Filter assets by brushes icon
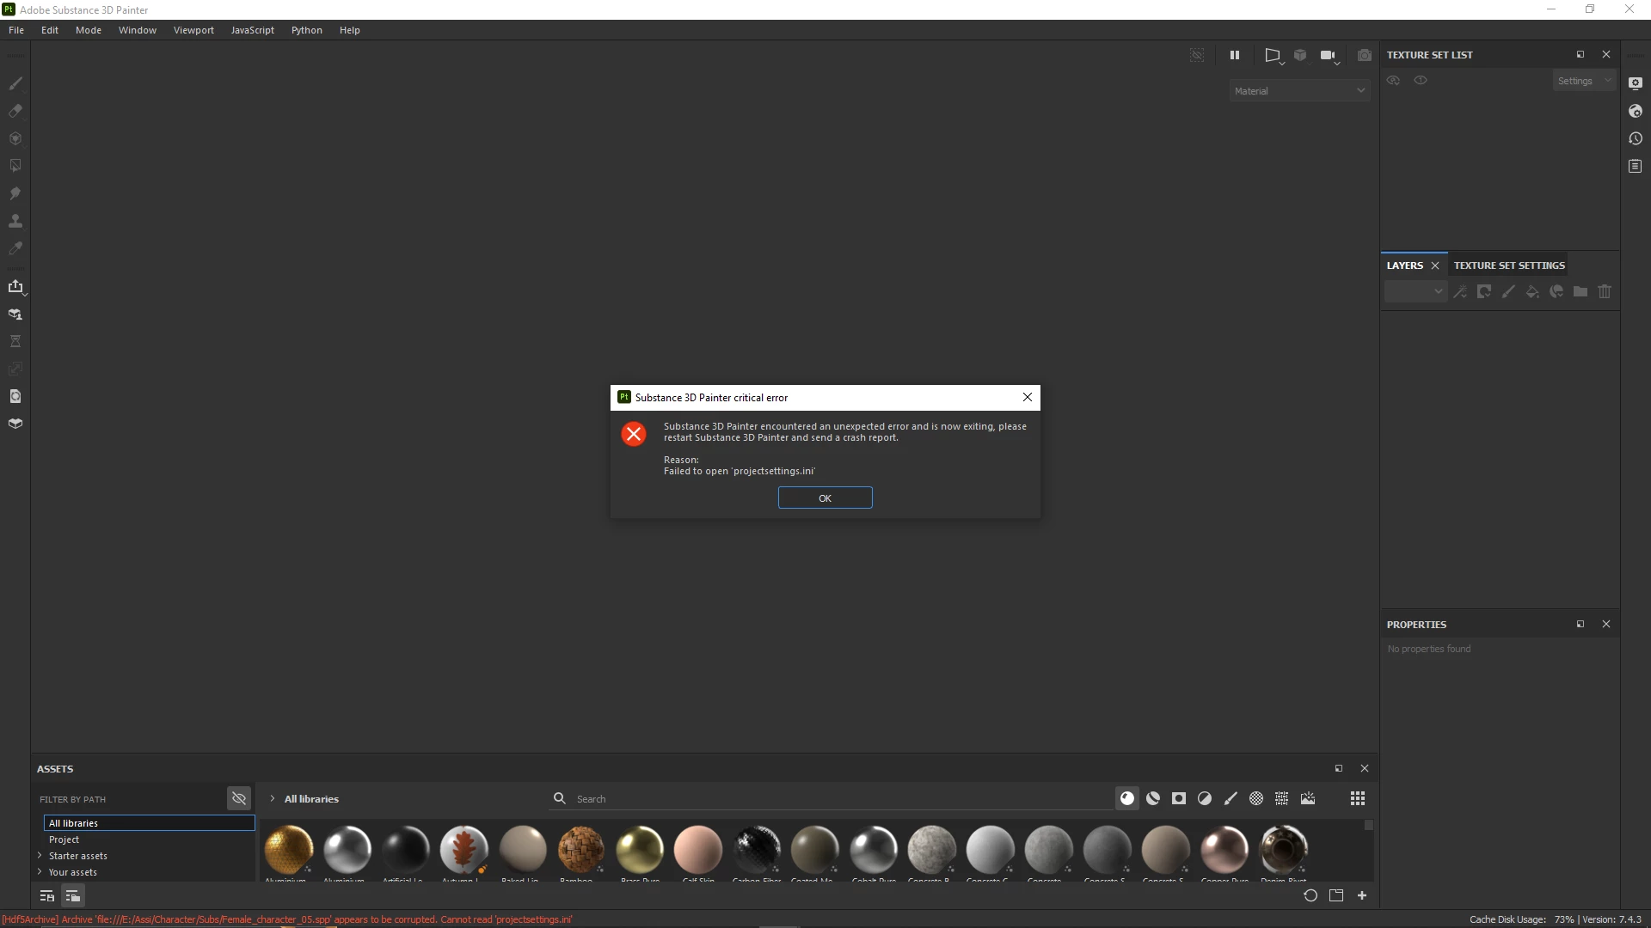 [x=1231, y=798]
